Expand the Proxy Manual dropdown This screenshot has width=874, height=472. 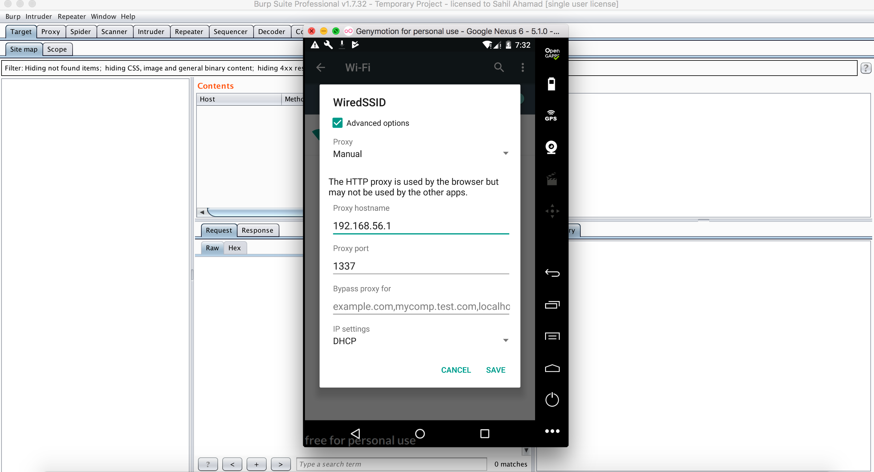click(x=420, y=154)
